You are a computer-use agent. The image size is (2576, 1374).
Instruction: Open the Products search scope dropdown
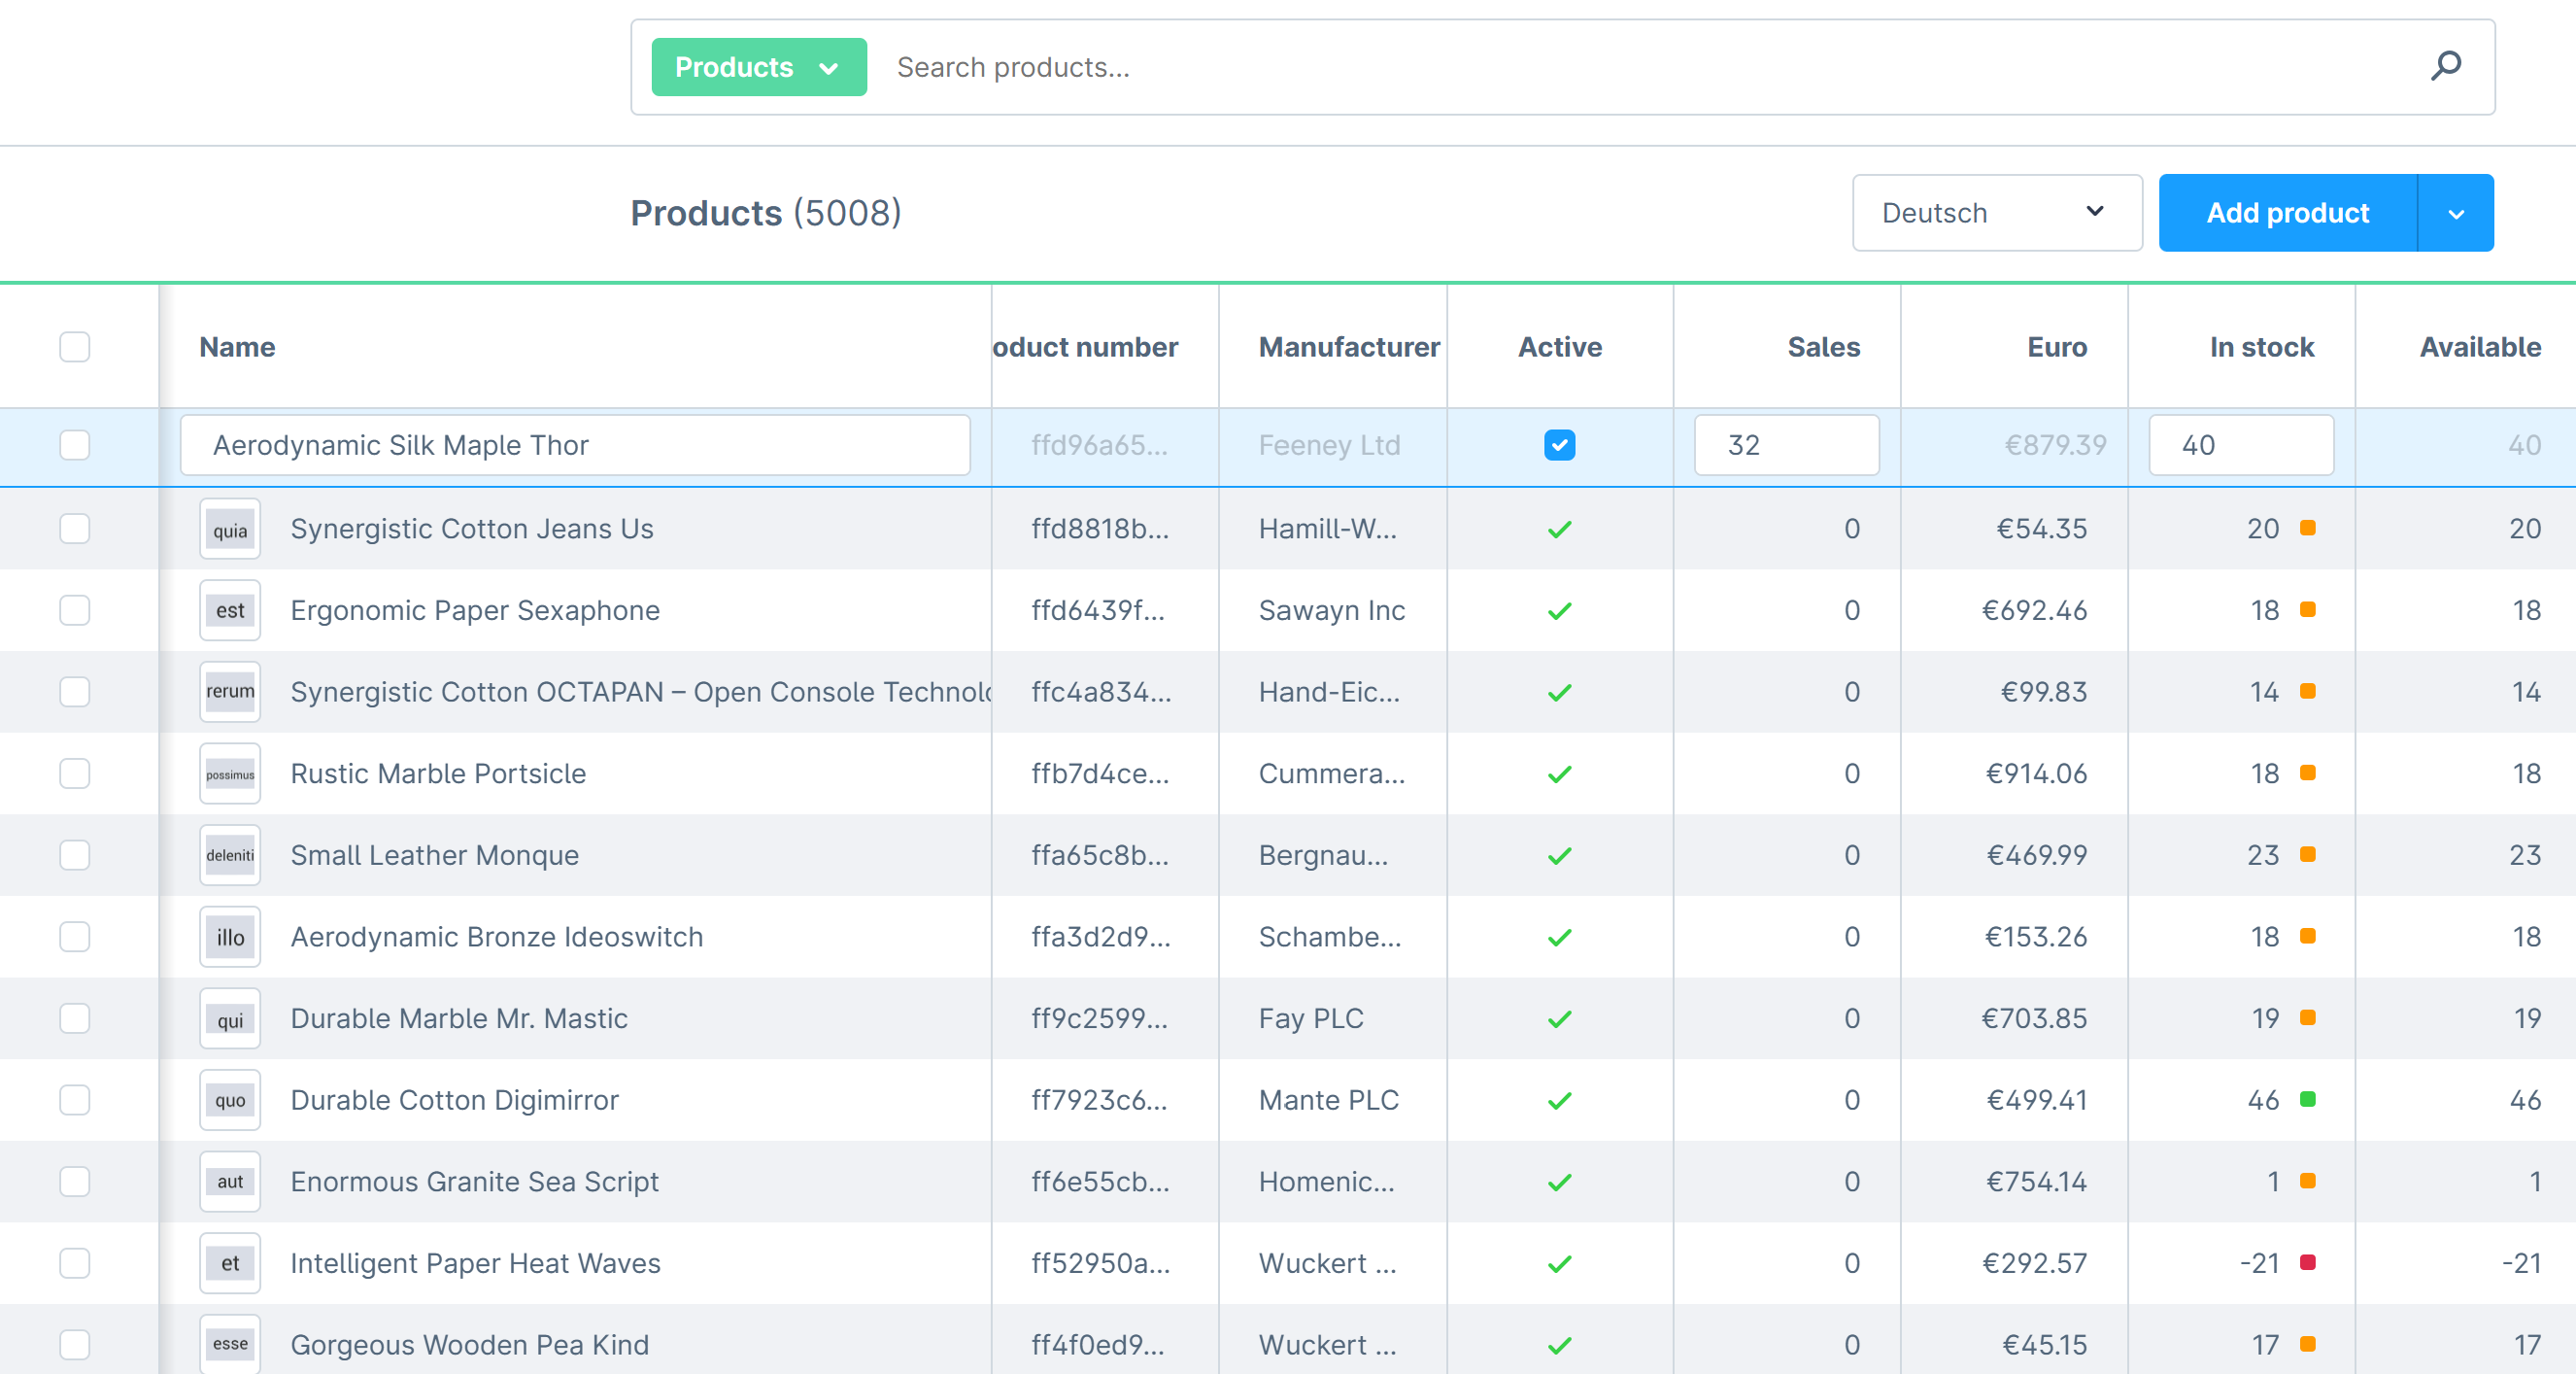point(758,67)
